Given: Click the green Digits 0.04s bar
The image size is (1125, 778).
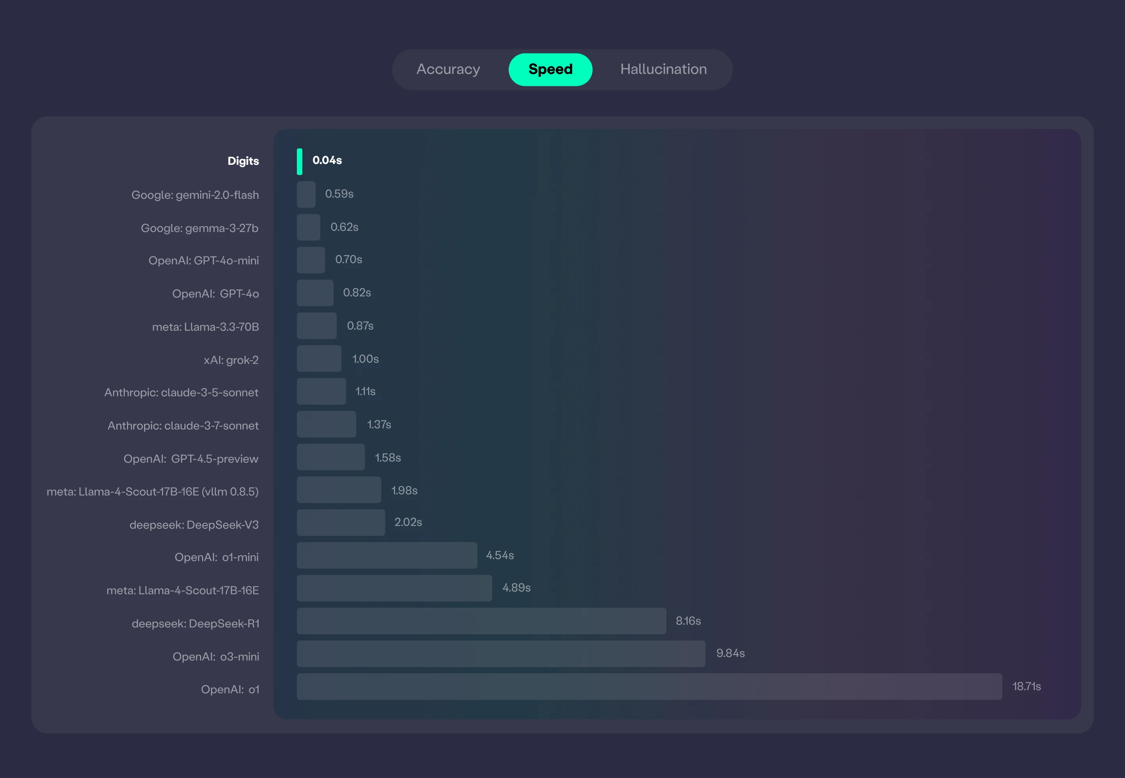Looking at the screenshot, I should coord(299,161).
